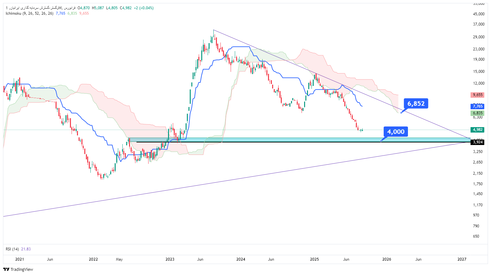Click the change value +2 (+0.04%)
This screenshot has width=491, height=275.
(x=144, y=8)
